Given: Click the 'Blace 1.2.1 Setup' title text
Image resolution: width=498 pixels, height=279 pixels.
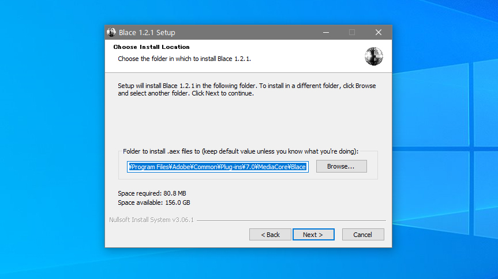Looking at the screenshot, I should [147, 33].
